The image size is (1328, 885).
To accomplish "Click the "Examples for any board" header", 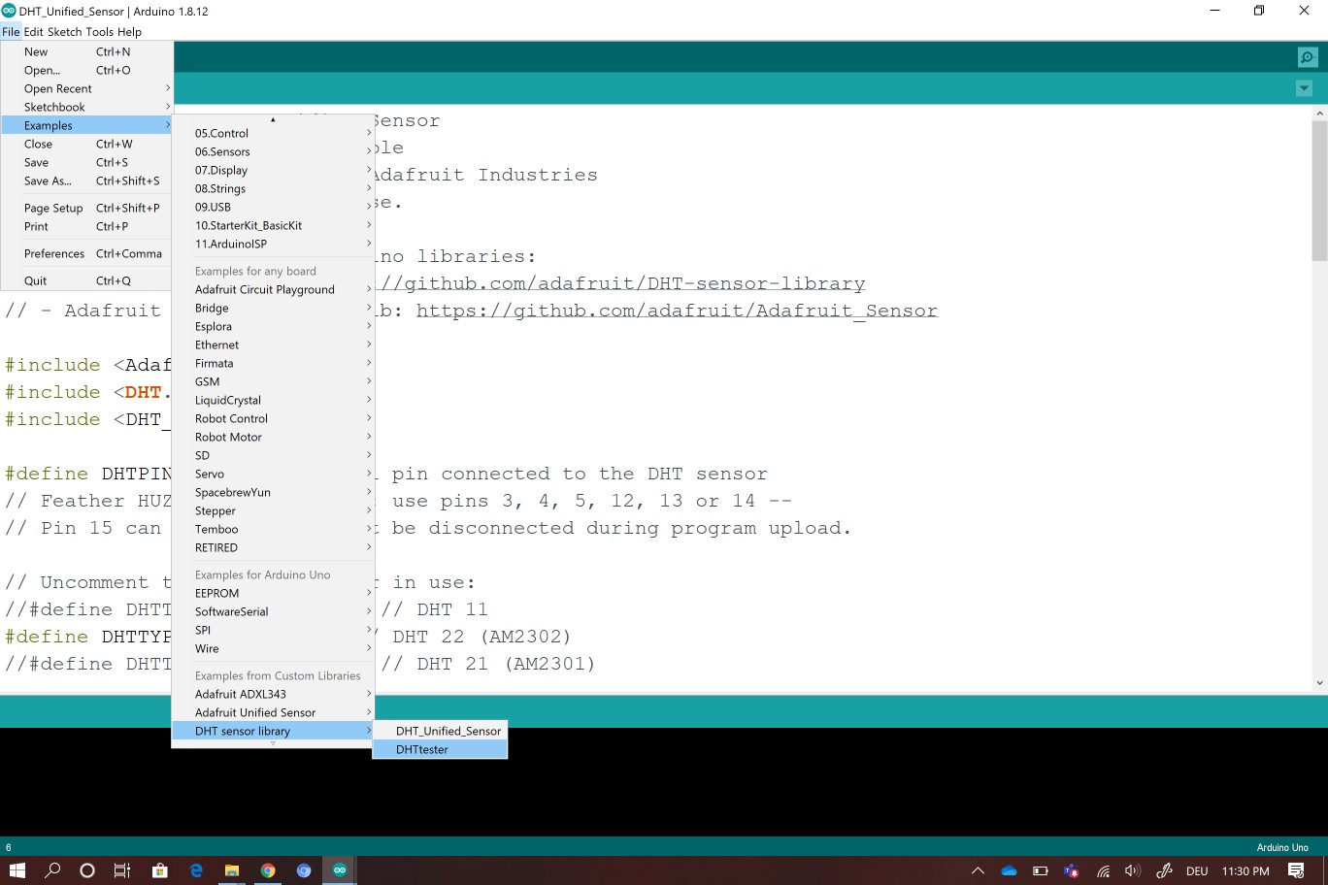I will pos(255,271).
